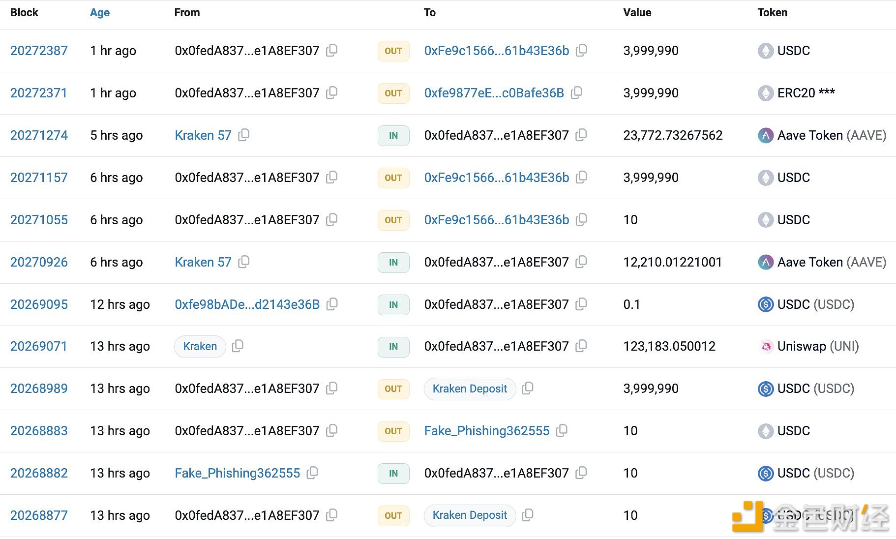This screenshot has width=896, height=539.
Task: Copy To address 0xfe9877eE...c0Bafe36B
Action: pyautogui.click(x=577, y=92)
